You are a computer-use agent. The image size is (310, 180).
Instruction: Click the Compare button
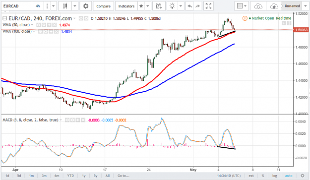click(103, 6)
